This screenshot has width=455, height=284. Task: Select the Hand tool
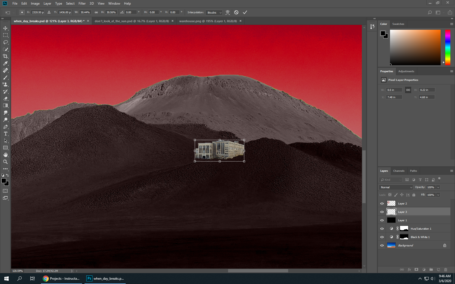point(5,155)
